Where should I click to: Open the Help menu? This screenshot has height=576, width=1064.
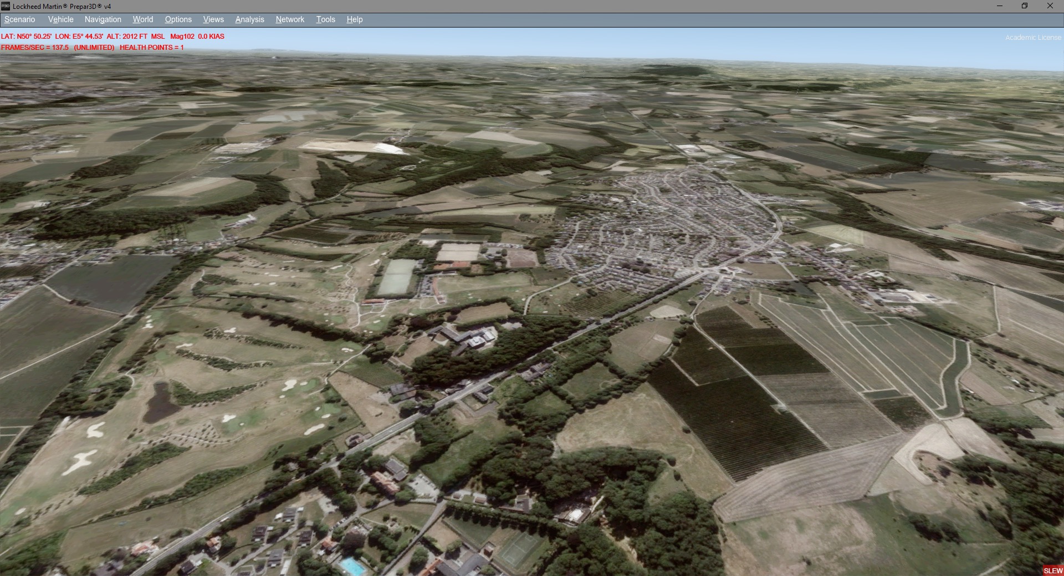(x=355, y=19)
